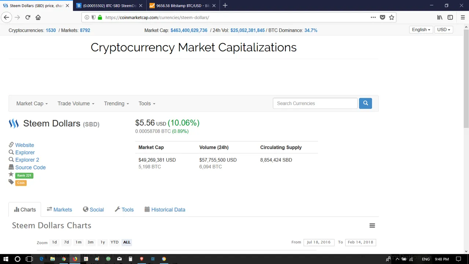Click the To date field Feb 14, 2018
This screenshot has width=469, height=264.
pyautogui.click(x=361, y=242)
